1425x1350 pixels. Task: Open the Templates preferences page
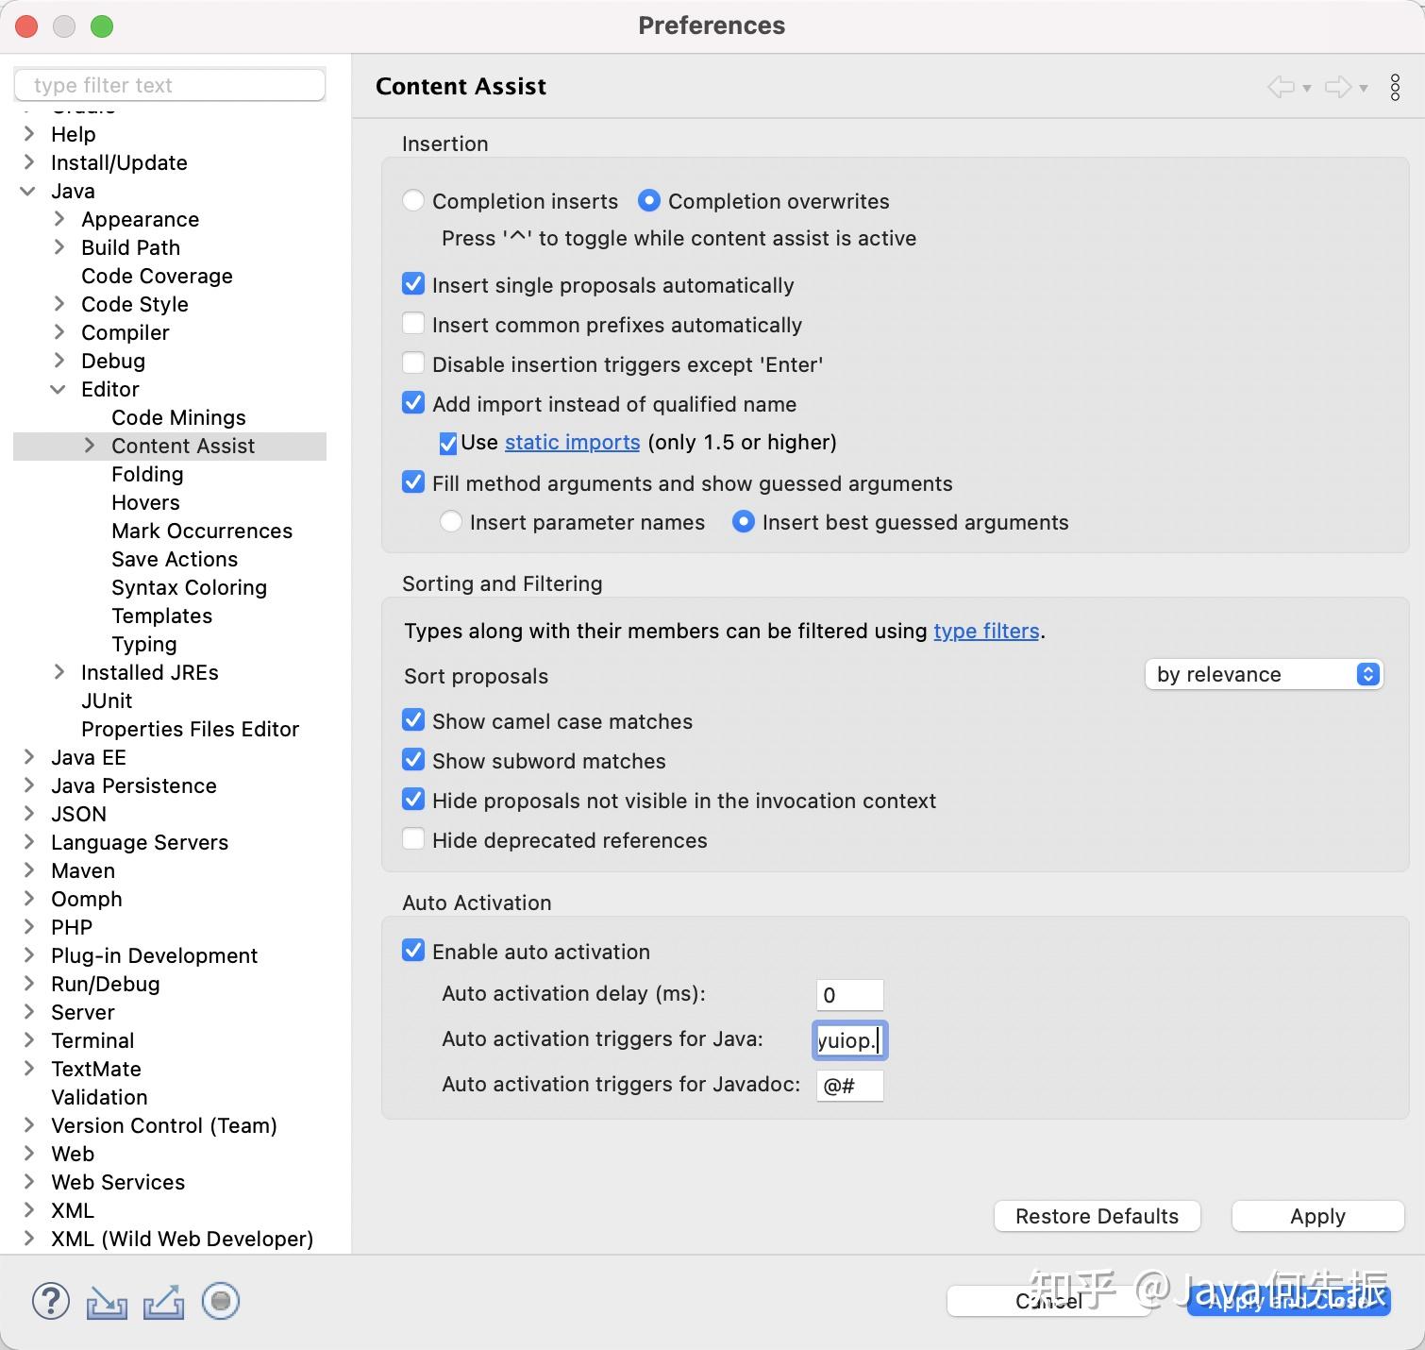[x=161, y=616]
